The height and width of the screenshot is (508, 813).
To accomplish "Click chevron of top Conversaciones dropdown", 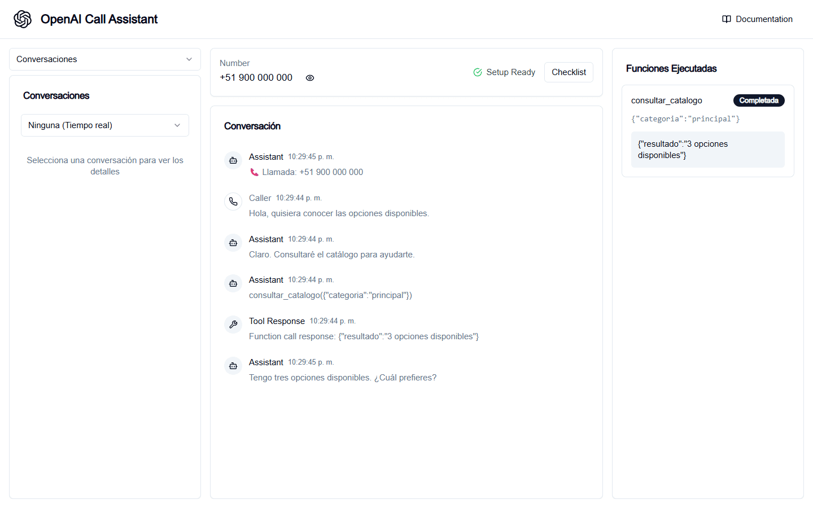I will tap(189, 59).
